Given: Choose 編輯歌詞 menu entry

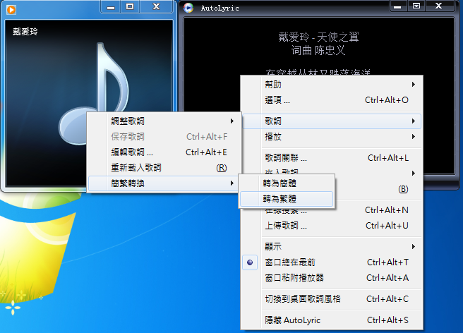Looking at the screenshot, I should 164,152.
